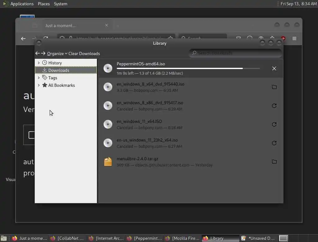Go forward in the Library window
The height and width of the screenshot is (242, 318).
(x=43, y=53)
